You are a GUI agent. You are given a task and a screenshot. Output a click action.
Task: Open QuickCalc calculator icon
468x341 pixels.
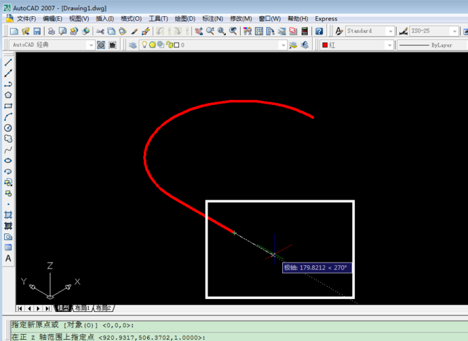tap(305, 31)
